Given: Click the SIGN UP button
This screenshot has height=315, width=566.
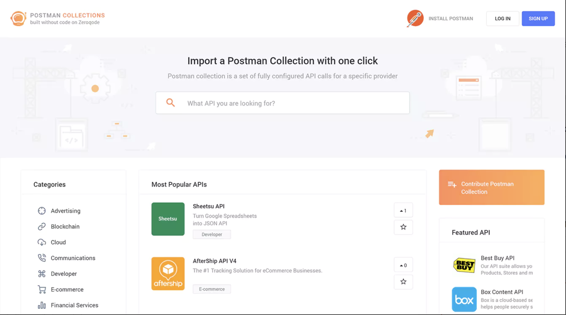Looking at the screenshot, I should coord(538,18).
